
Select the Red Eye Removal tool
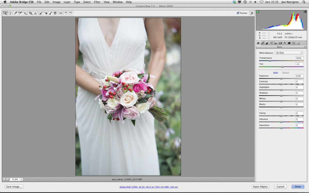[46, 13]
